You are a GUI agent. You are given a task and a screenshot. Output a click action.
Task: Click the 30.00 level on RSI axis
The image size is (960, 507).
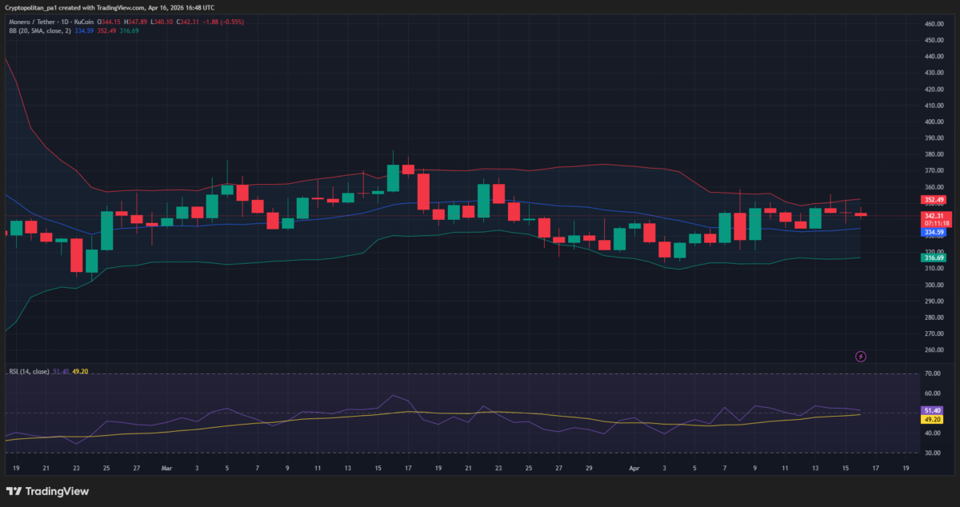(931, 453)
